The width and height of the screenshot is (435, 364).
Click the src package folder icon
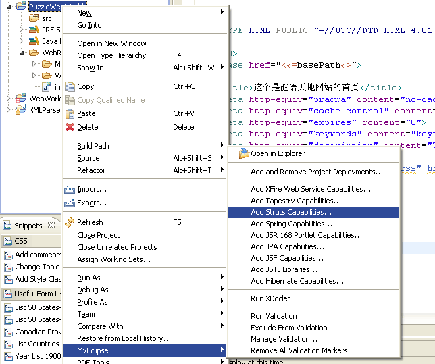(34, 18)
